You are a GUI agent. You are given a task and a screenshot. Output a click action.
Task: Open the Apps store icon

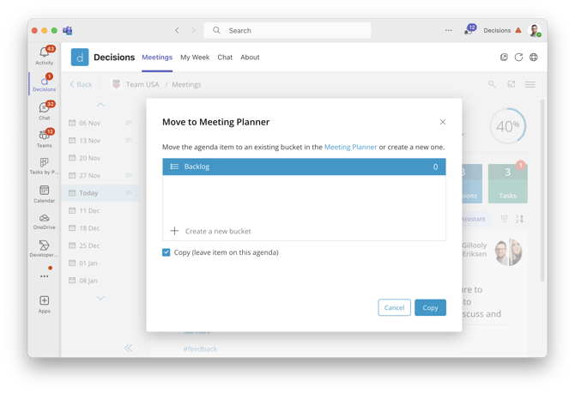[44, 304]
